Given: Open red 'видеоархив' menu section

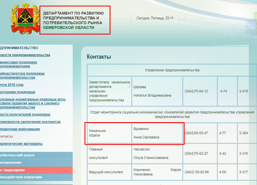Looking at the screenshot, I should point(36,170).
